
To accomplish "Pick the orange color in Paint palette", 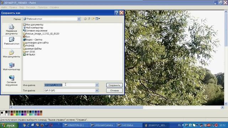I will tap(41, 114).
